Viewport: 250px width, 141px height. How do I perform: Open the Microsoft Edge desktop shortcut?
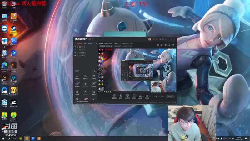point(4,67)
